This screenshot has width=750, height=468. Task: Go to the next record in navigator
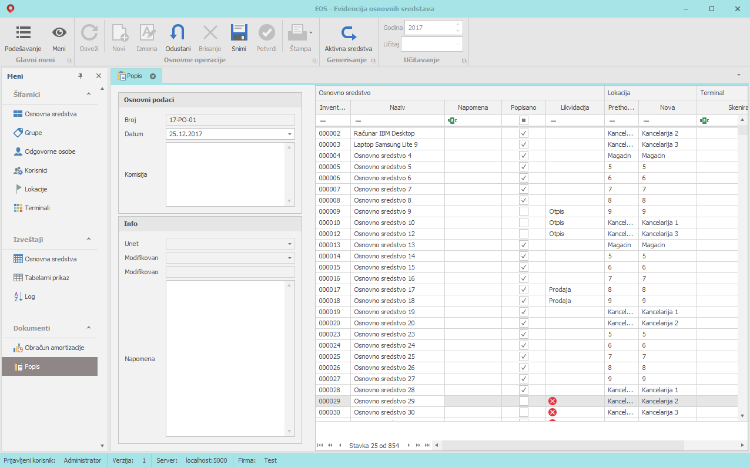tap(409, 446)
